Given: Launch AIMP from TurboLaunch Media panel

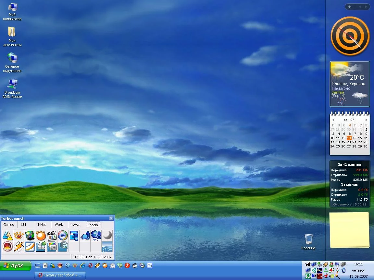Looking at the screenshot, I should pyautogui.click(x=7, y=236).
